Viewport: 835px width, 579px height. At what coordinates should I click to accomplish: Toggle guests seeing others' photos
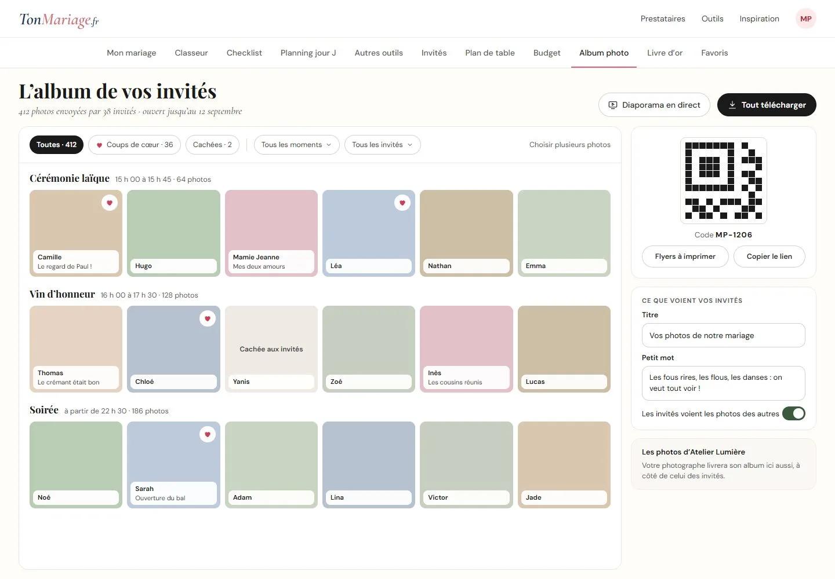click(x=794, y=413)
